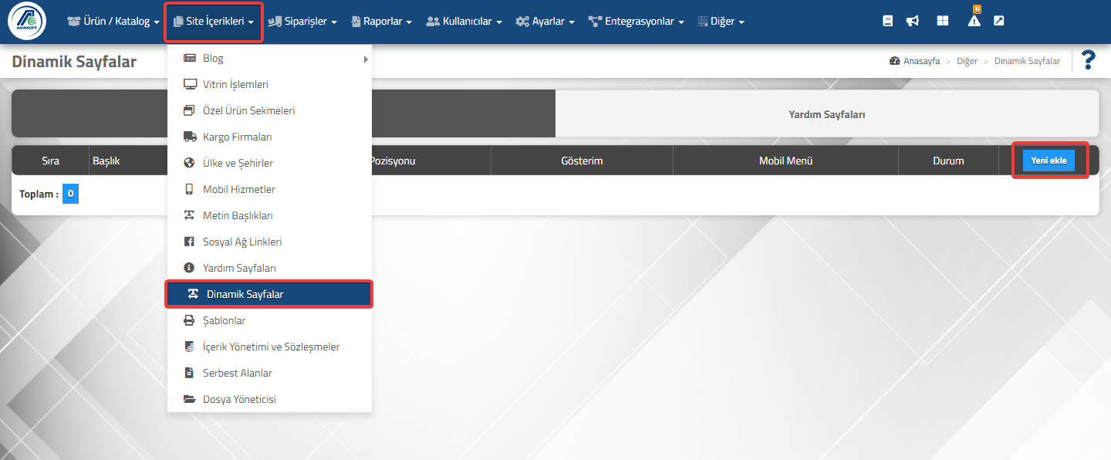Click the Sosyal Ağ Linkleri Facebook icon
Viewport: 1111px width, 460px height.
click(x=189, y=242)
